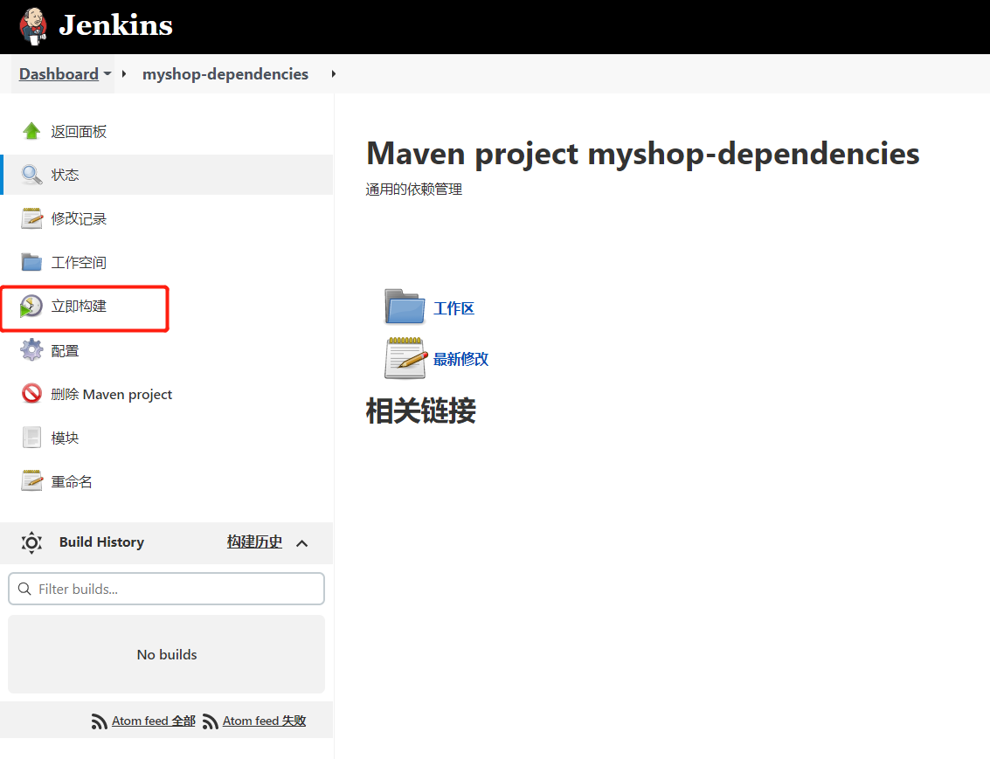The height and width of the screenshot is (759, 990).
Task: Choose 删除 Maven project
Action: tap(112, 394)
